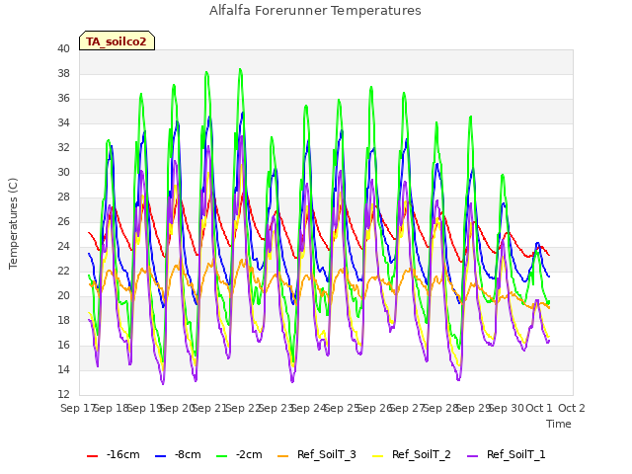The height and width of the screenshot is (474, 632).
Task: Toggle the Ref_SoilT_2 legend entry
Action: 412,454
